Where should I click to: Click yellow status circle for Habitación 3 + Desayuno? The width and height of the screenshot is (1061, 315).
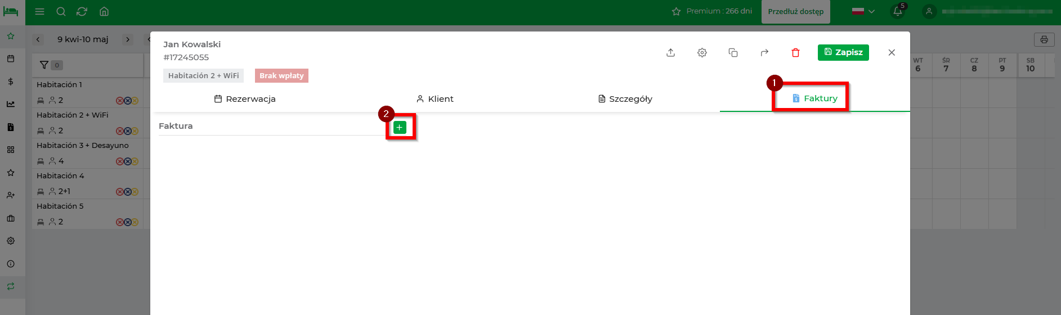[x=135, y=161]
